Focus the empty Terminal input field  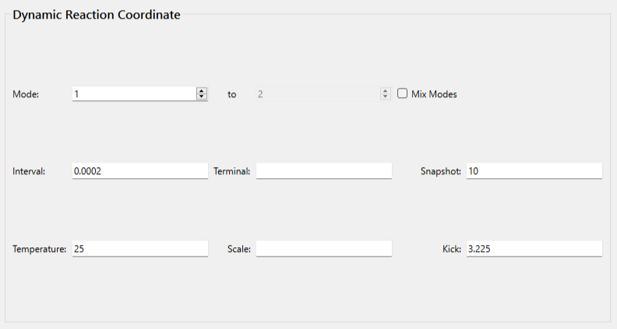[323, 171]
